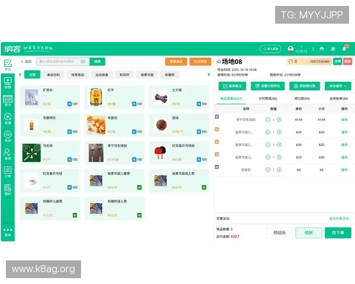
Task: Select the 食品饮料 category tab
Action: 53,75
